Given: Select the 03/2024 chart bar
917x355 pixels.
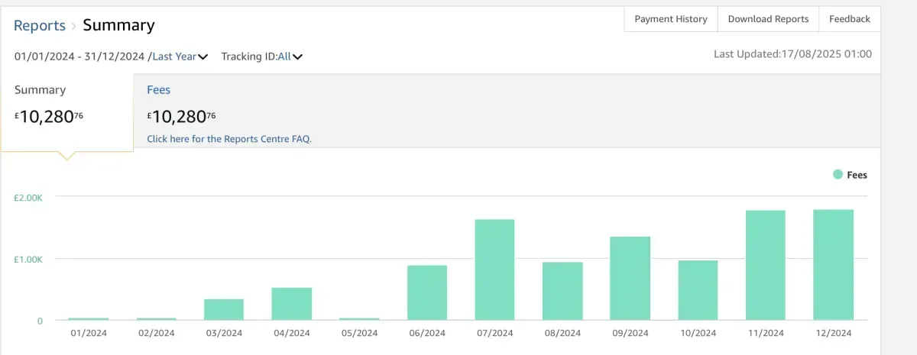Looking at the screenshot, I should [x=224, y=309].
